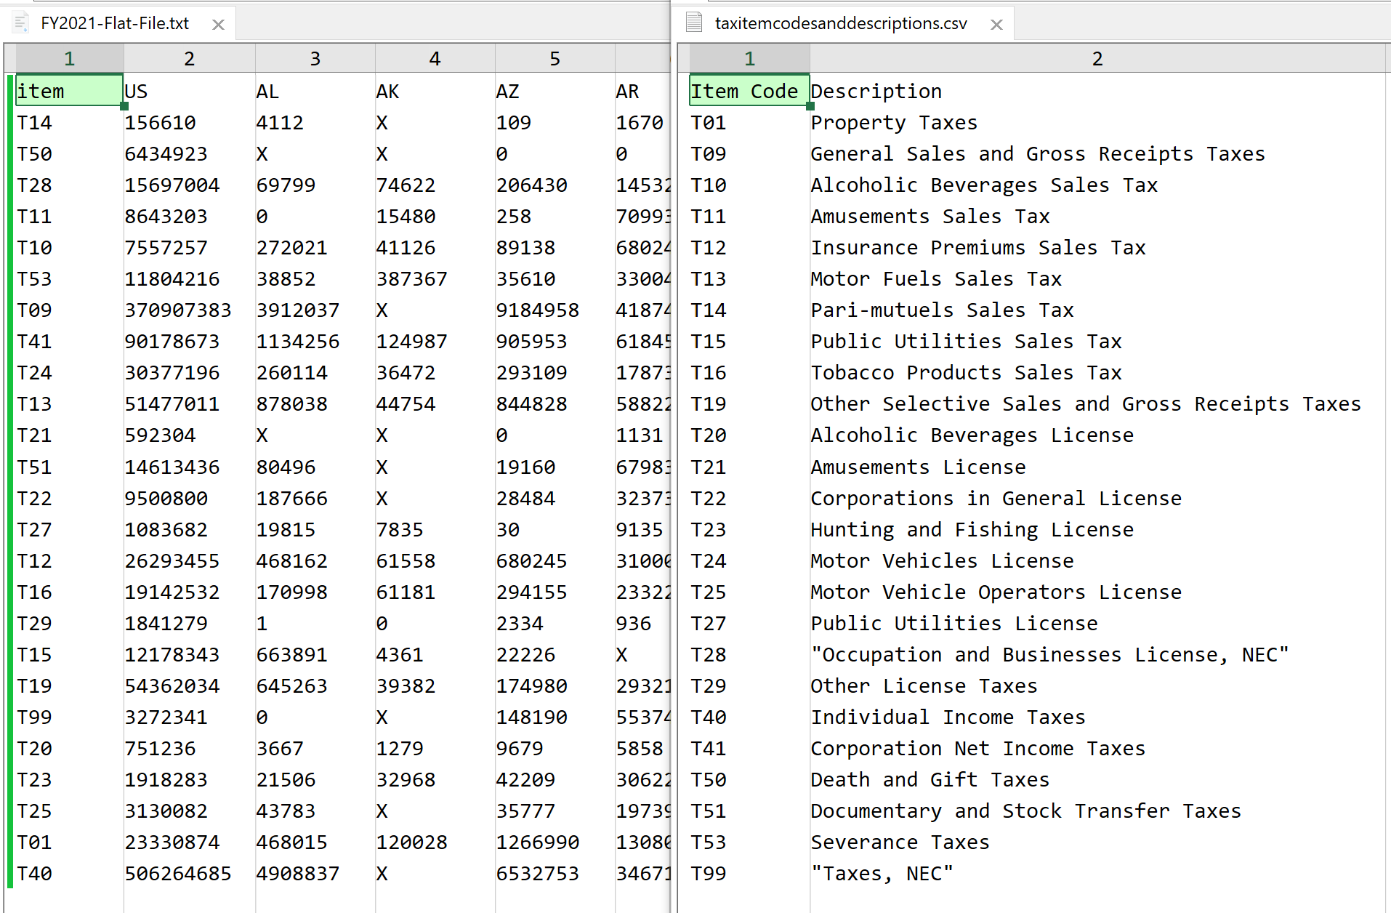Select column header 5 in the flat file
1391x913 pixels.
click(555, 58)
